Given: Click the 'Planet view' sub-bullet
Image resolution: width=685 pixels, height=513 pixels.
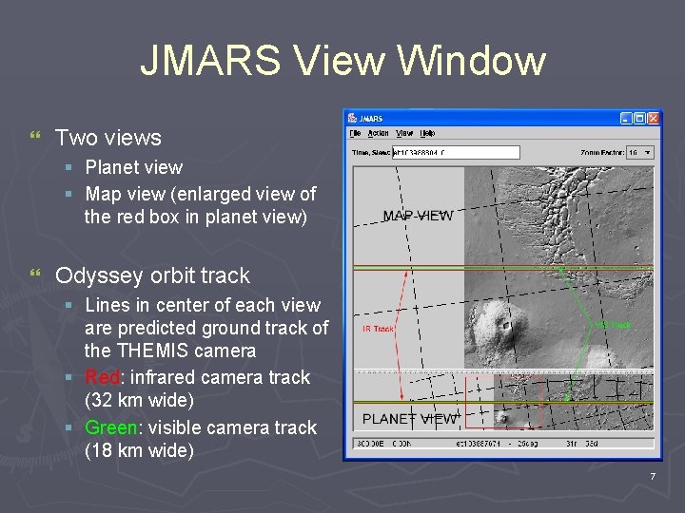Looking at the screenshot, I should [134, 167].
